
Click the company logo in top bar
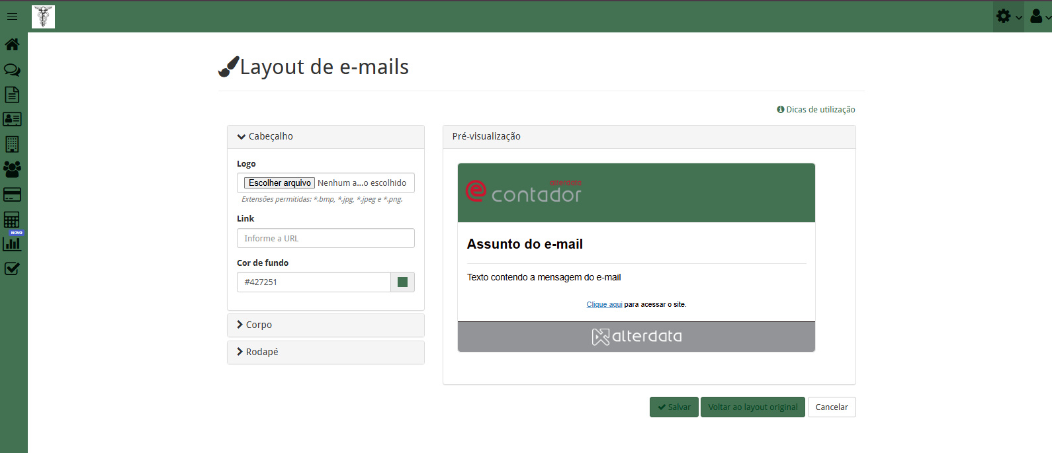pos(43,17)
